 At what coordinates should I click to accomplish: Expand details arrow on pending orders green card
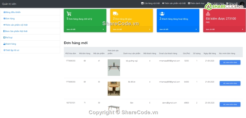(103, 29)
